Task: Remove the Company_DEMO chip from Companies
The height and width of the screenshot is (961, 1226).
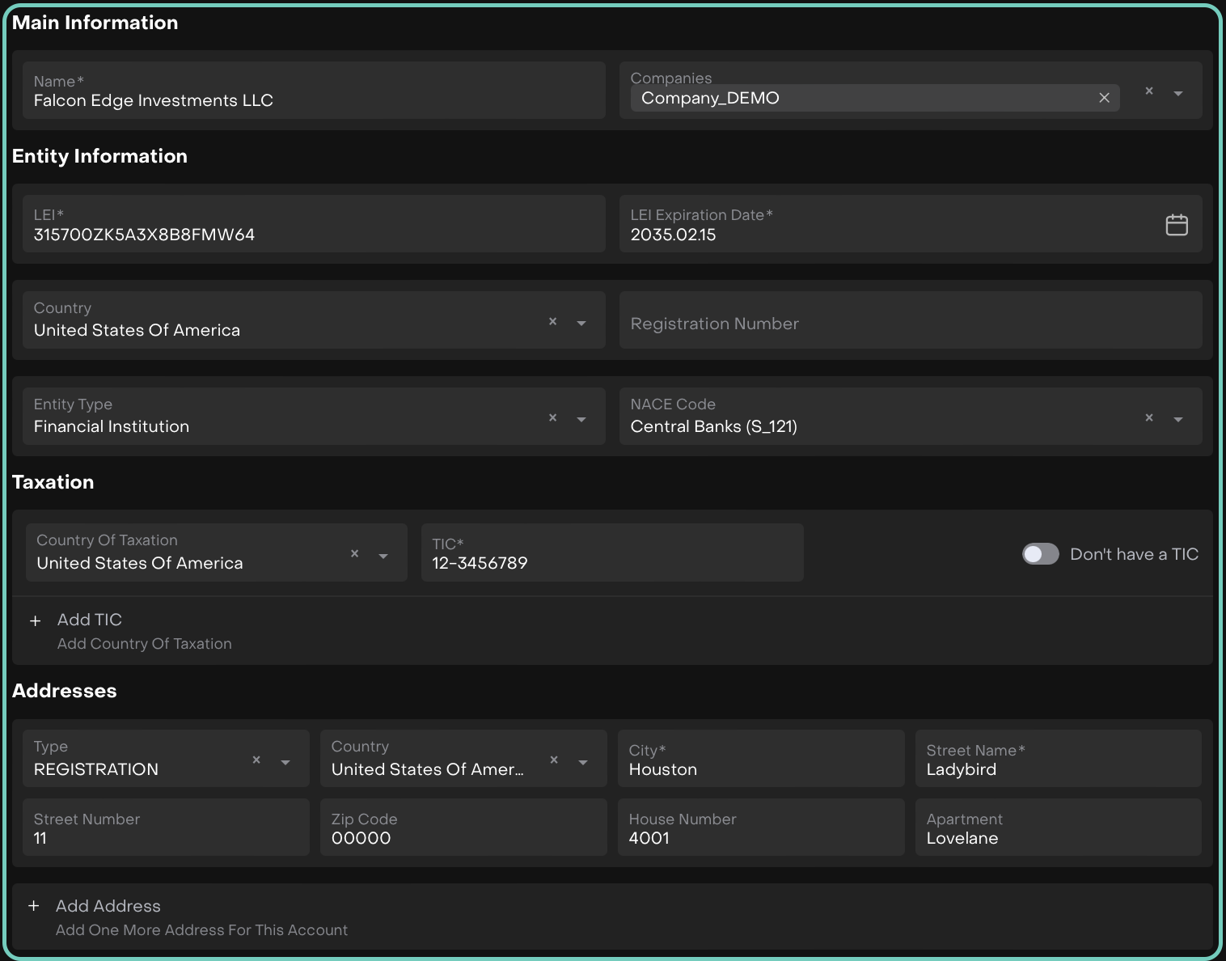Action: pyautogui.click(x=1104, y=98)
